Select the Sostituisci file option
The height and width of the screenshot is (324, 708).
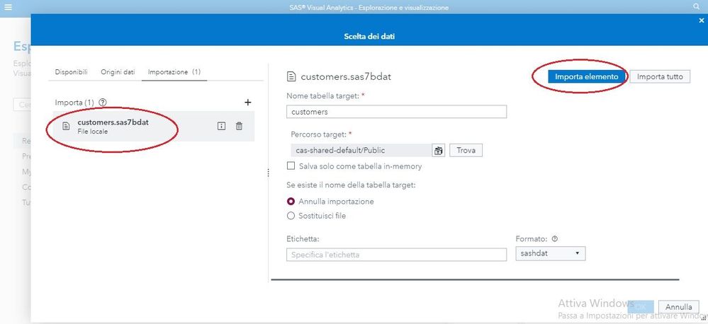pos(291,216)
